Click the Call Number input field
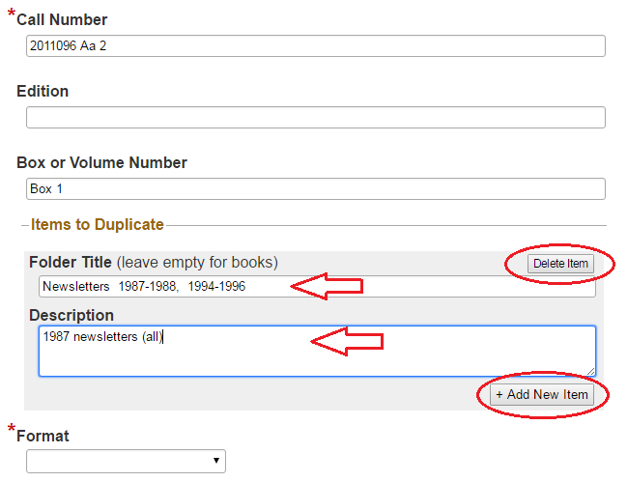The height and width of the screenshot is (482, 628). point(316,46)
